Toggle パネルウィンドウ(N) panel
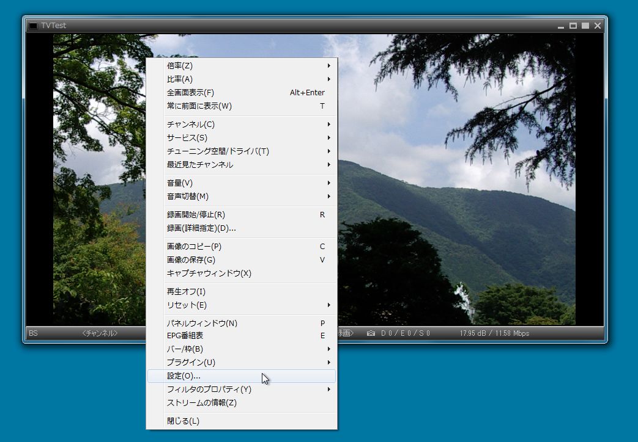The height and width of the screenshot is (442, 638). tap(242, 323)
